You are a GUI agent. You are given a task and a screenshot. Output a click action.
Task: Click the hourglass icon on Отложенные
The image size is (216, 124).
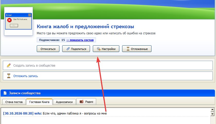[128, 49]
